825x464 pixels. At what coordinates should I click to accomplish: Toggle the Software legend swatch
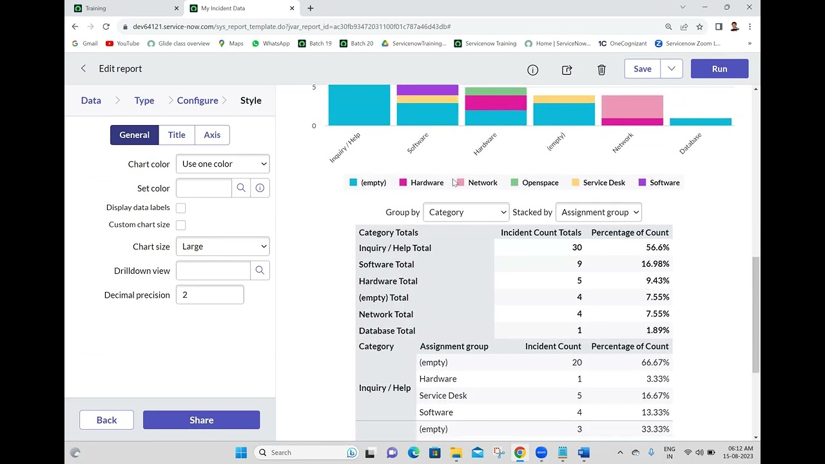click(x=642, y=182)
